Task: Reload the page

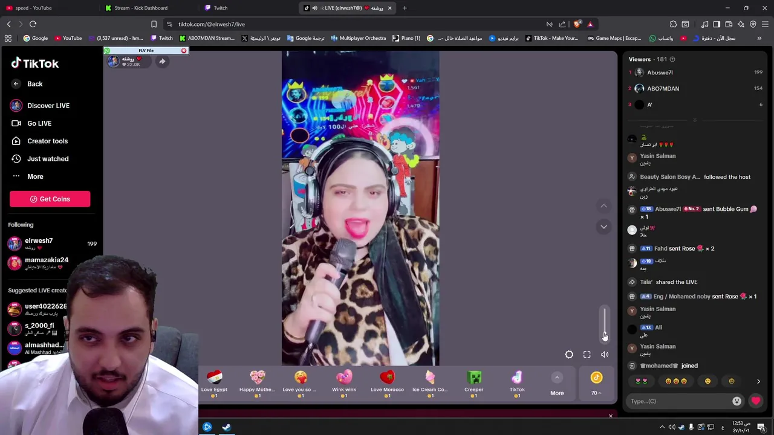Action: pos(33,24)
